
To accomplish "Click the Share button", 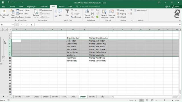I will click(x=176, y=7).
